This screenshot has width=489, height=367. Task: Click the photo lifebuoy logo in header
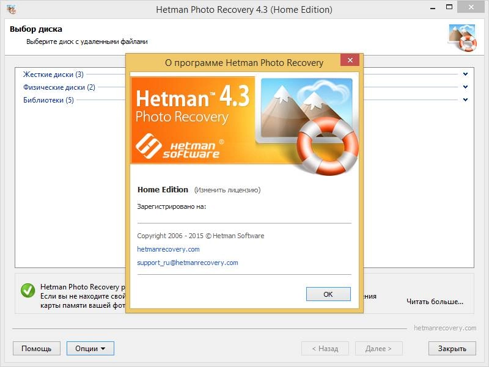pos(462,38)
